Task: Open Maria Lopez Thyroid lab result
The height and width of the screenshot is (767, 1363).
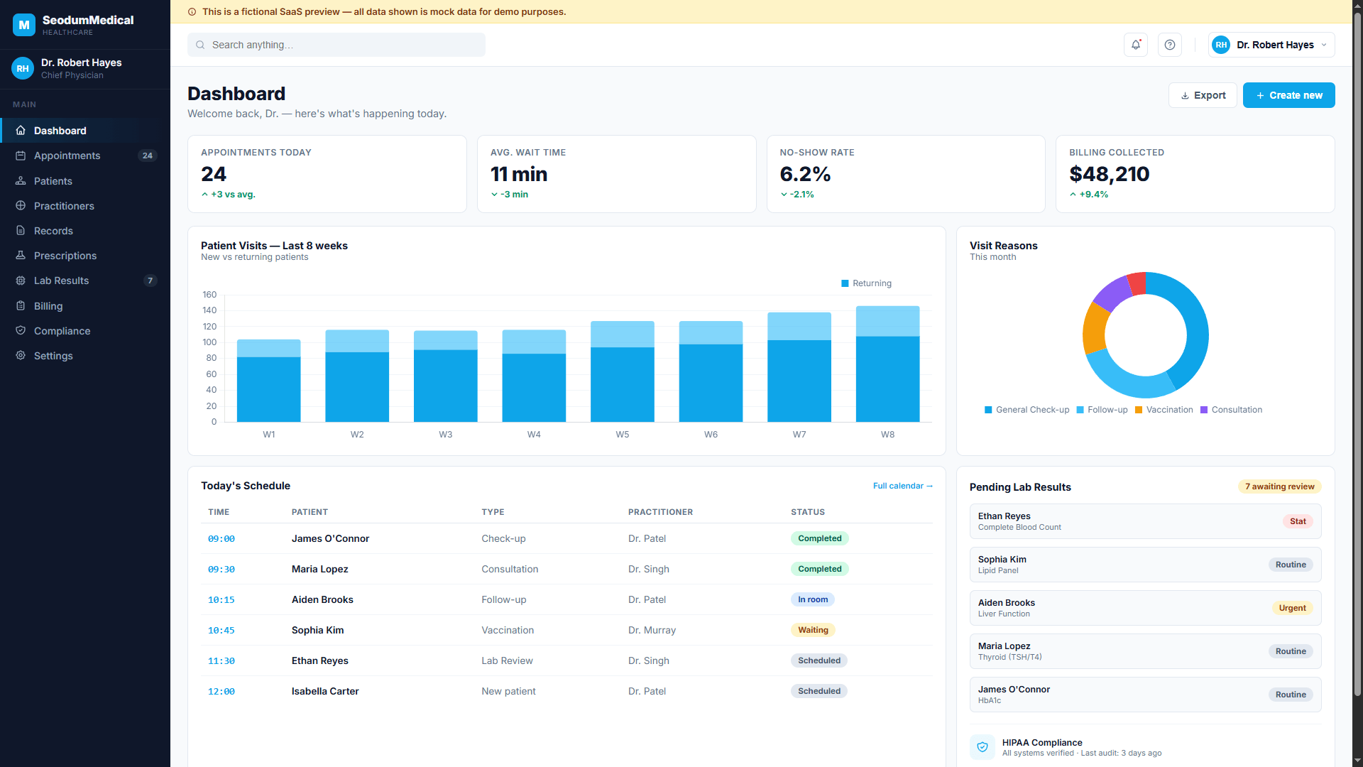Action: click(x=1145, y=651)
